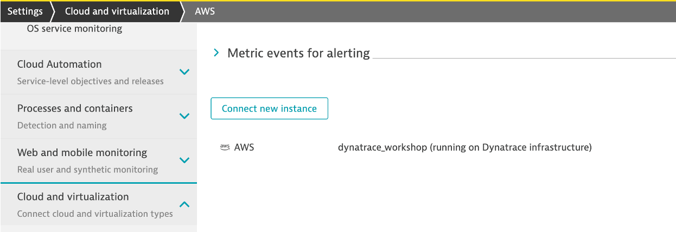Open the OS service monitoring sidebar item
The image size is (676, 232).
click(x=74, y=28)
